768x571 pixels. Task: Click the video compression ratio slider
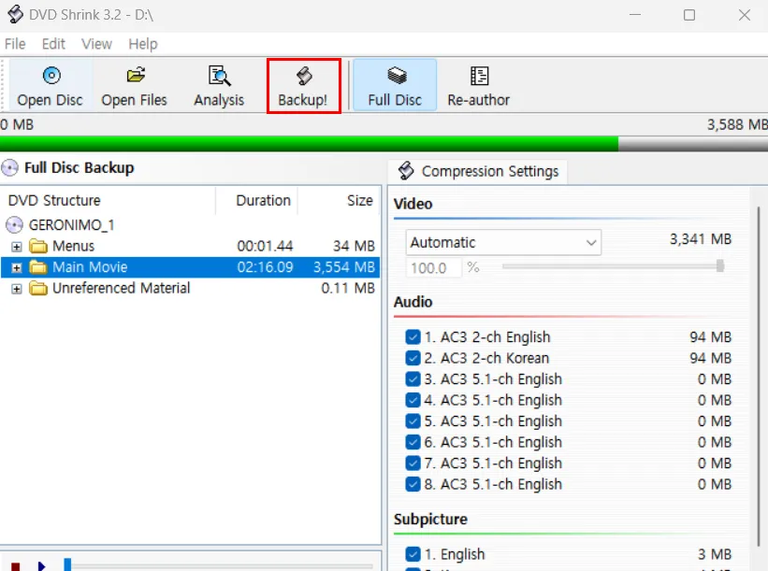[x=614, y=266]
